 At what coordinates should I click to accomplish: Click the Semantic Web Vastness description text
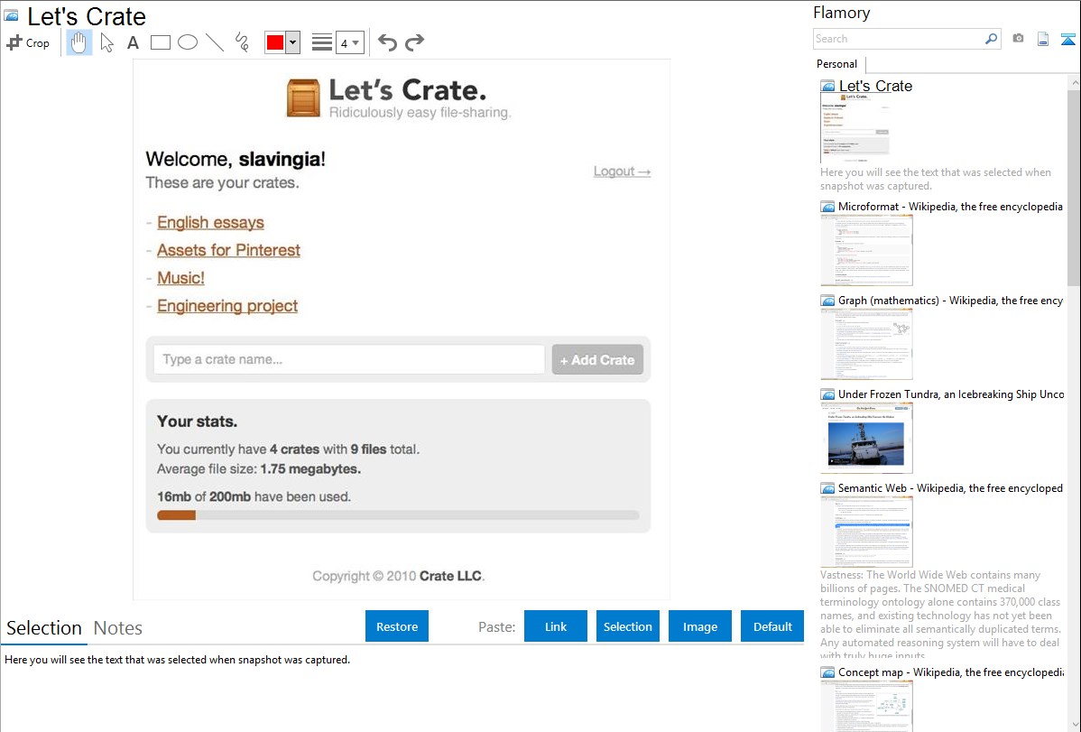tap(940, 616)
